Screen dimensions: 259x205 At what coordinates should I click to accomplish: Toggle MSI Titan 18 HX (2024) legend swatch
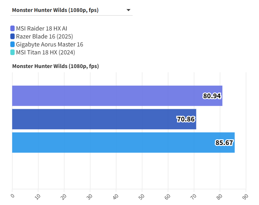(12, 52)
